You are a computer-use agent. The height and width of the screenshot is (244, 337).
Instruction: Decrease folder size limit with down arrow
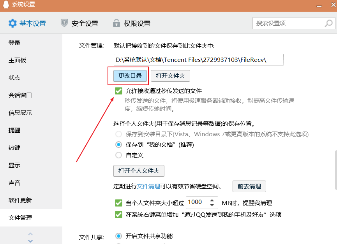pyautogui.click(x=212, y=205)
